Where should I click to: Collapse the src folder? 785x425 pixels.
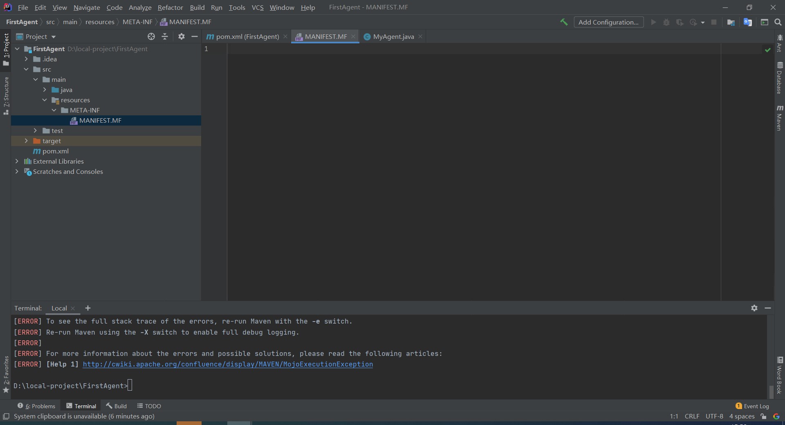[x=26, y=69]
